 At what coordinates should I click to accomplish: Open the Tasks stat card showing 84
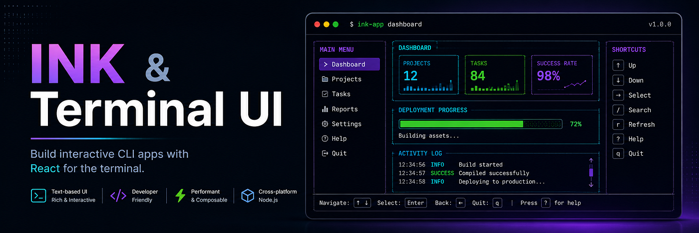(495, 74)
